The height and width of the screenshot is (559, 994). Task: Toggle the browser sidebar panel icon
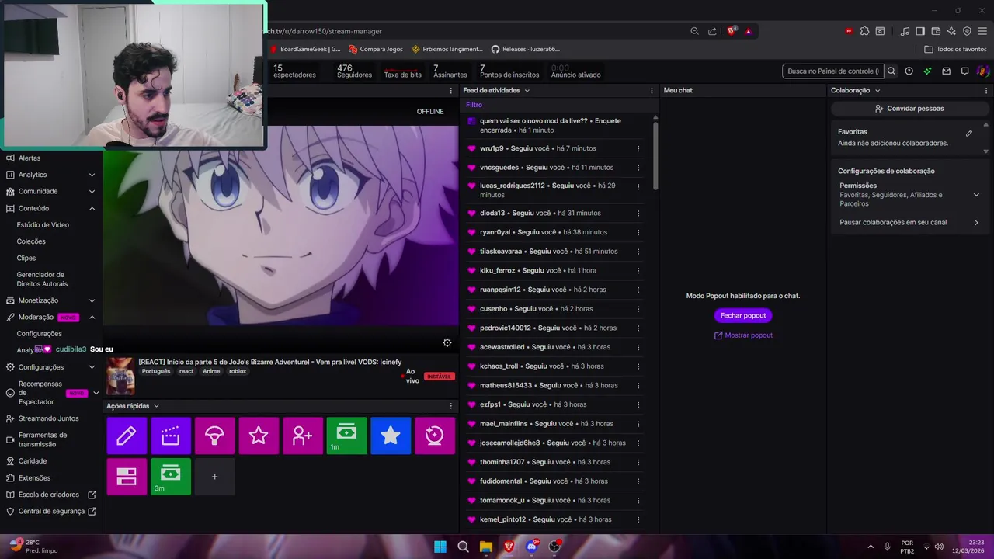click(x=920, y=31)
